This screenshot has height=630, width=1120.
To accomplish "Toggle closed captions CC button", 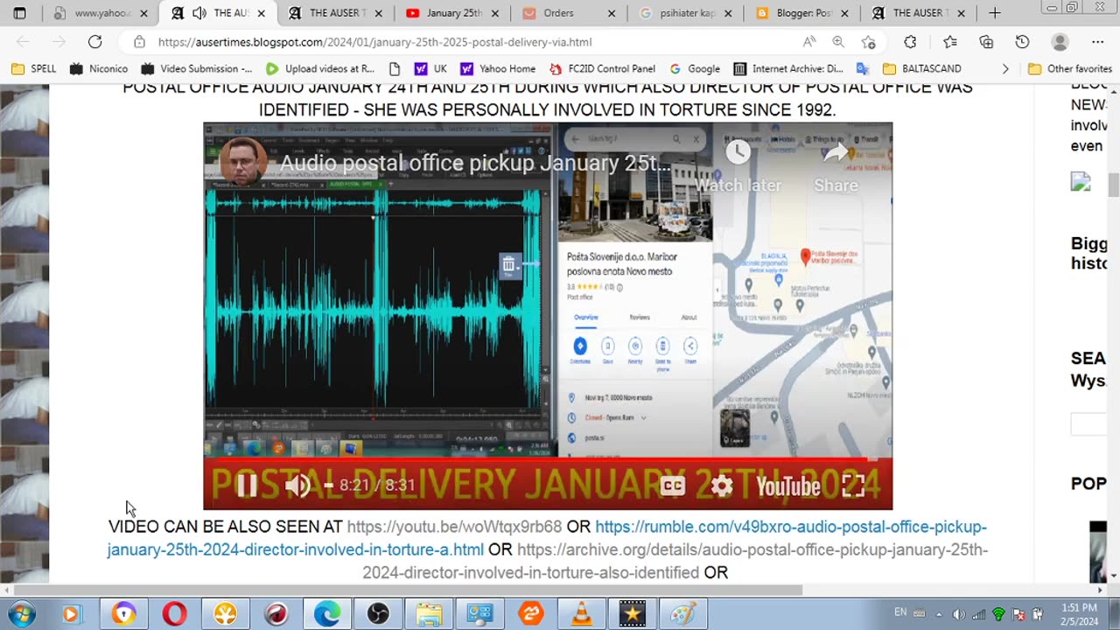I will click(672, 486).
